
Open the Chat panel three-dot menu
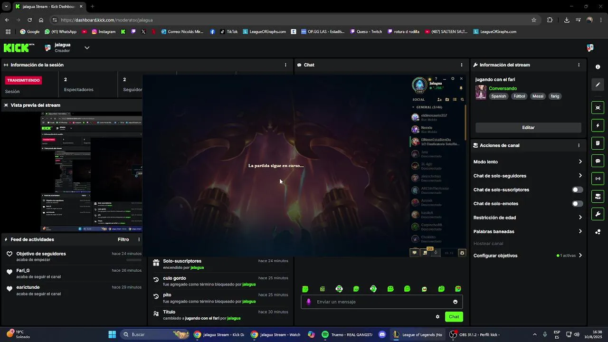point(461,65)
